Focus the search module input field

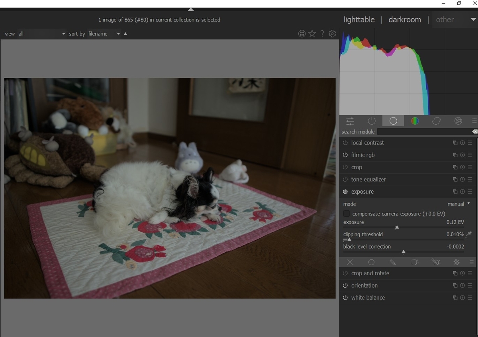[x=424, y=131]
